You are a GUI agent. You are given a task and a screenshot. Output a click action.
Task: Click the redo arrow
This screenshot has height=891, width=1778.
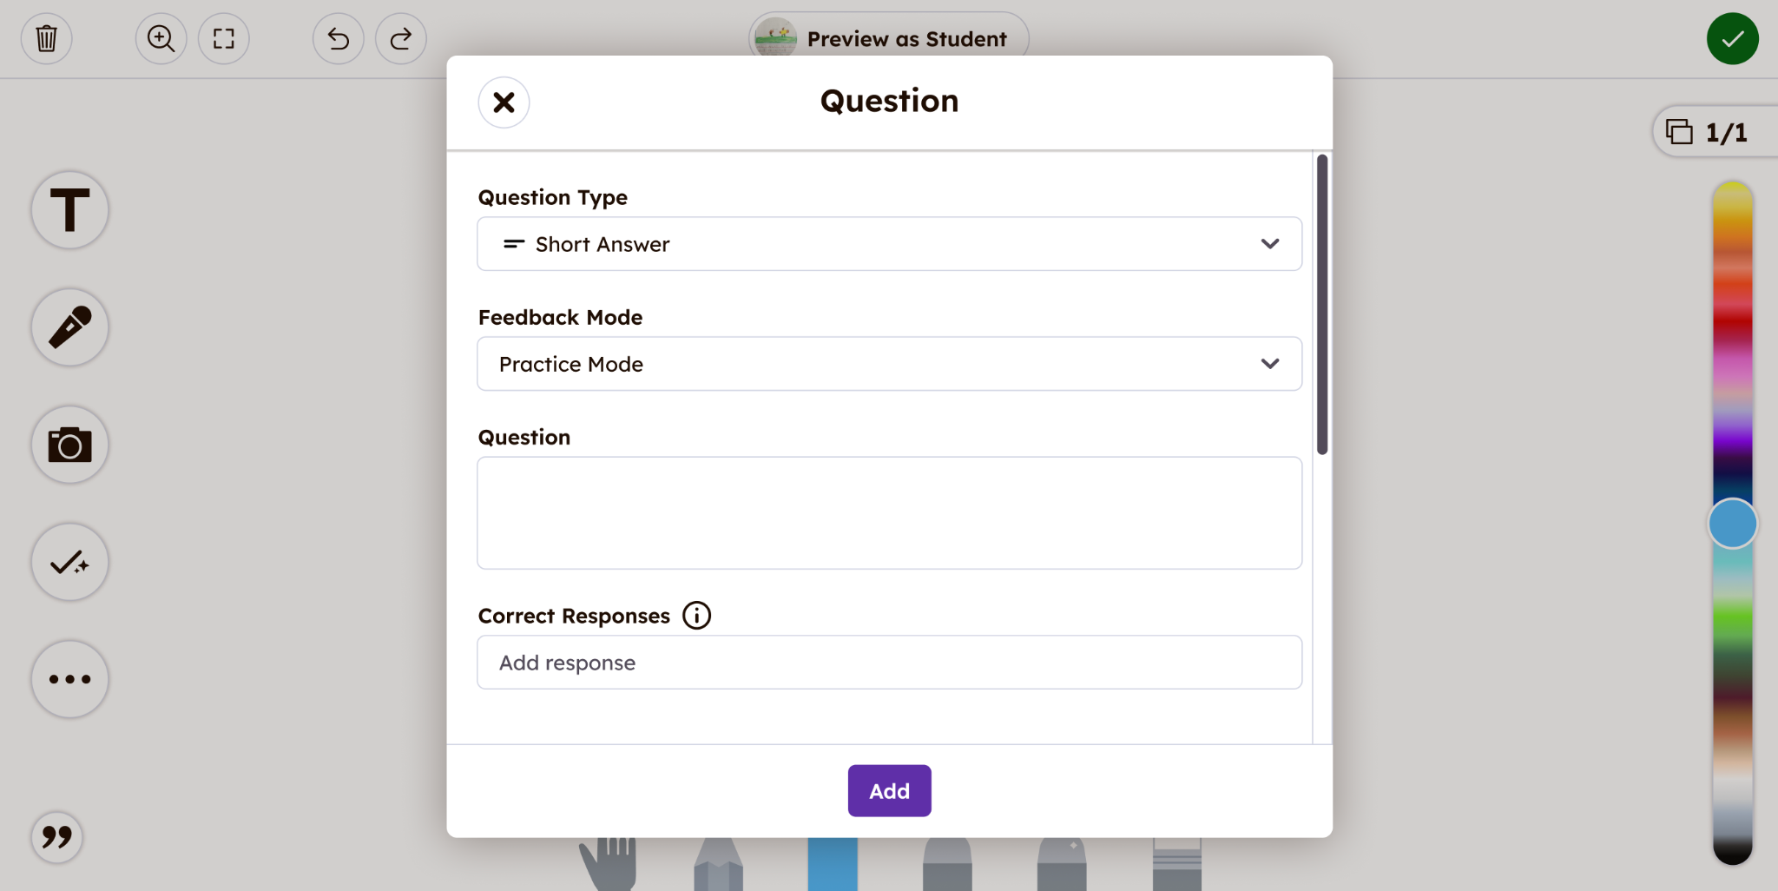[400, 38]
